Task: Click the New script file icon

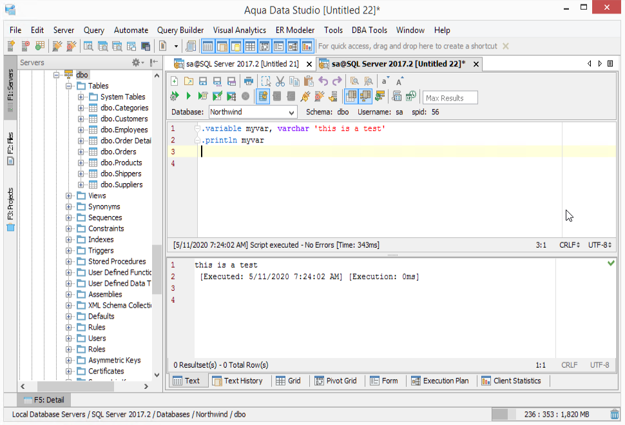Action: (174, 81)
